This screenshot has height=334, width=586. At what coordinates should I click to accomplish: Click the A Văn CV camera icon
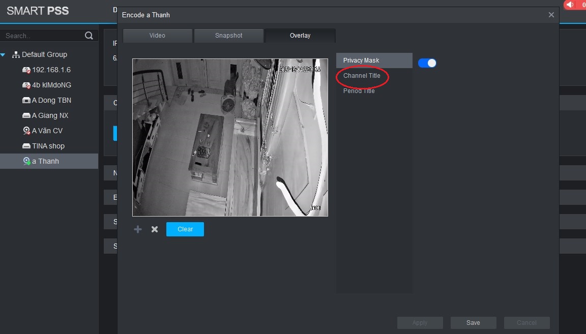pyautogui.click(x=26, y=131)
